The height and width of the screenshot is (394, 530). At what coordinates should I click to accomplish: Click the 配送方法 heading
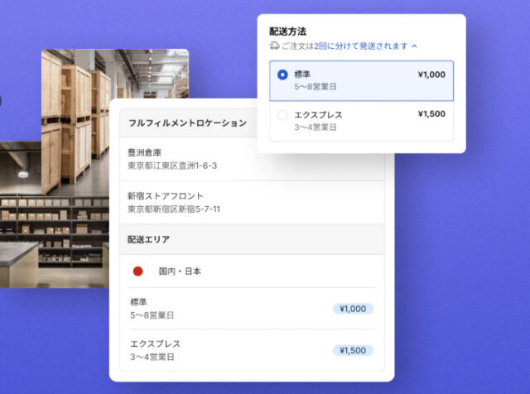[288, 31]
